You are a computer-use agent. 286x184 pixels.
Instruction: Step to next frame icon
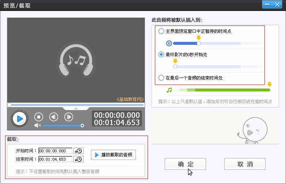pos(68,117)
